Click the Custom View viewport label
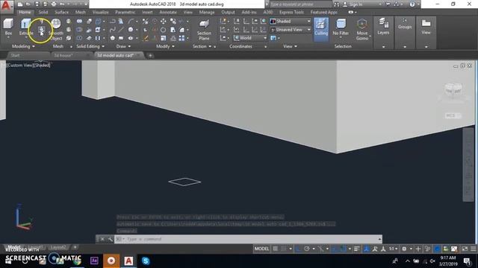This screenshot has width=478, height=268. [19, 65]
